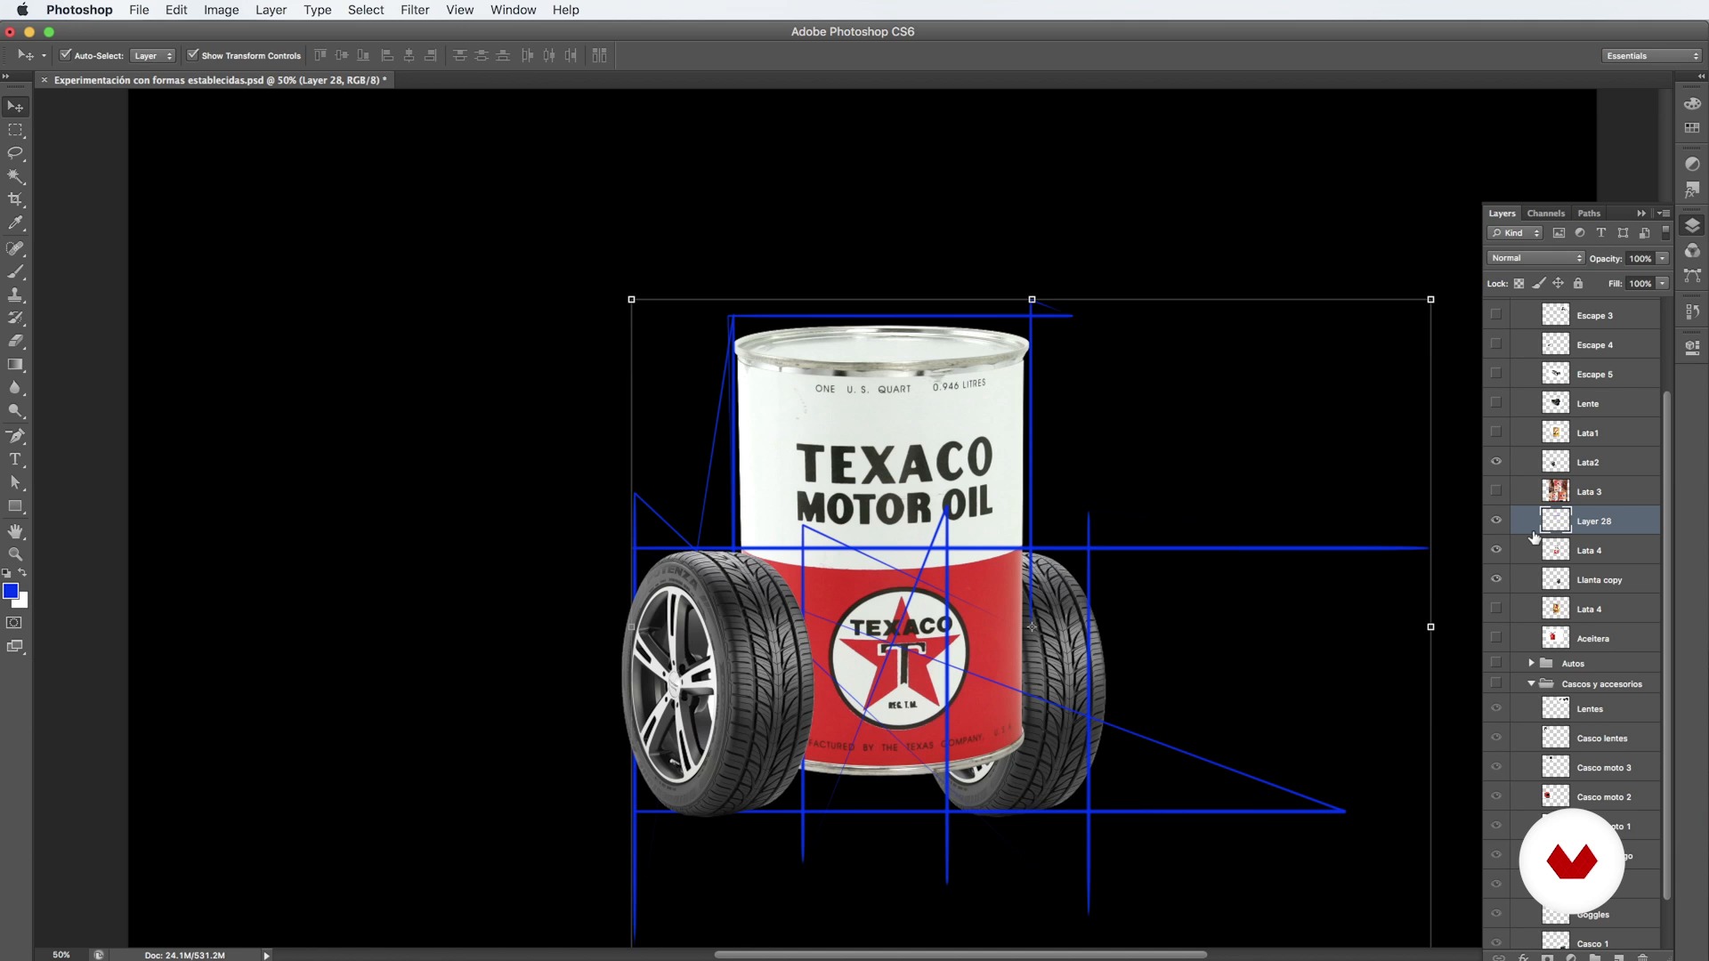Image resolution: width=1709 pixels, height=961 pixels.
Task: Show the Lata 3 layer
Action: tap(1496, 491)
